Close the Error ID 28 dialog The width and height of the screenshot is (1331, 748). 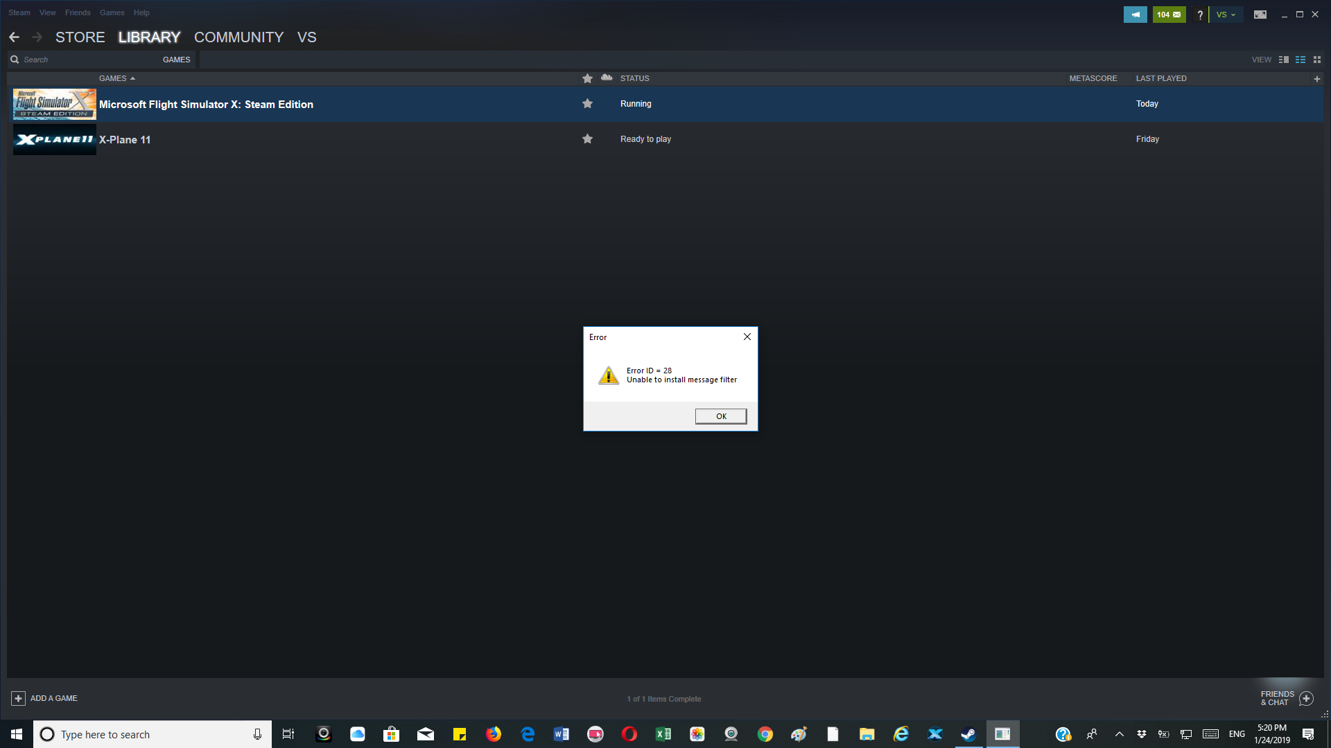(747, 337)
